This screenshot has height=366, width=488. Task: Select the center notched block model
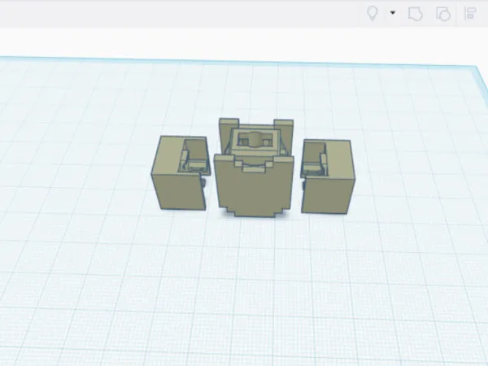(x=254, y=167)
